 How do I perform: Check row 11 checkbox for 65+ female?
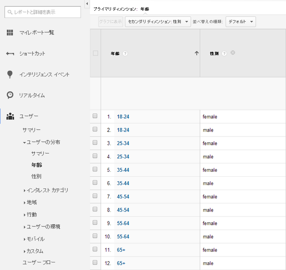pyautogui.click(x=95, y=249)
